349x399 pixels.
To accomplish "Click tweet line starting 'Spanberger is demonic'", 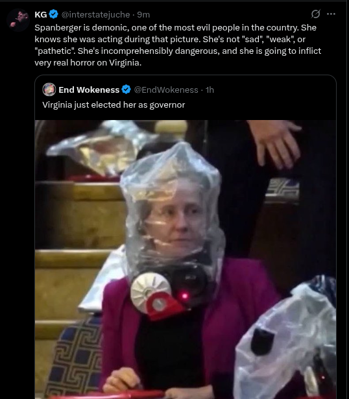I will coord(175,27).
